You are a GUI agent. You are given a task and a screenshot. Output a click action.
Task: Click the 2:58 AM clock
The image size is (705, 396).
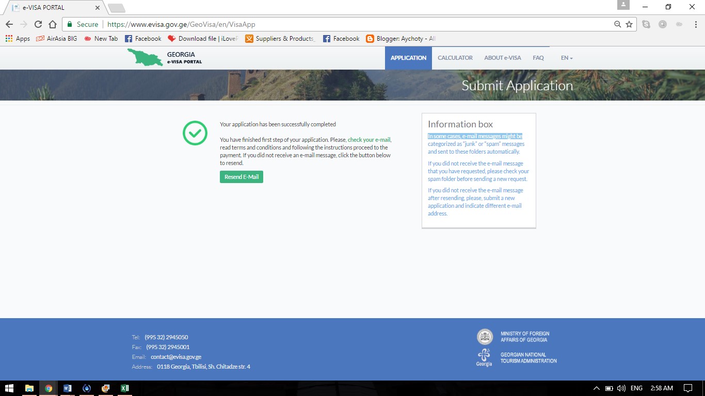point(662,388)
